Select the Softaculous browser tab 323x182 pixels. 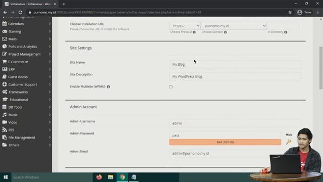tap(30, 4)
